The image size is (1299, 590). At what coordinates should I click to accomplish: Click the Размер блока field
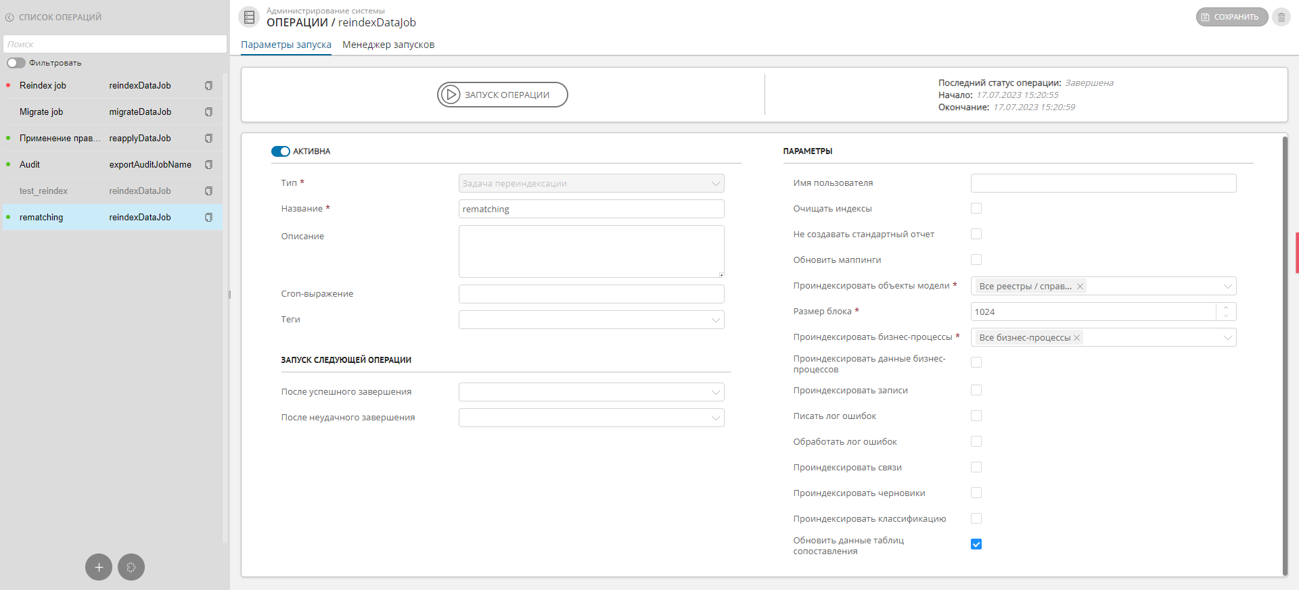pyautogui.click(x=1093, y=312)
